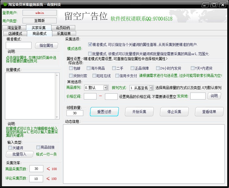The width and height of the screenshot is (229, 188).
Task: Click the 批量模式 scrollbar up arrow
Action: 57,75
